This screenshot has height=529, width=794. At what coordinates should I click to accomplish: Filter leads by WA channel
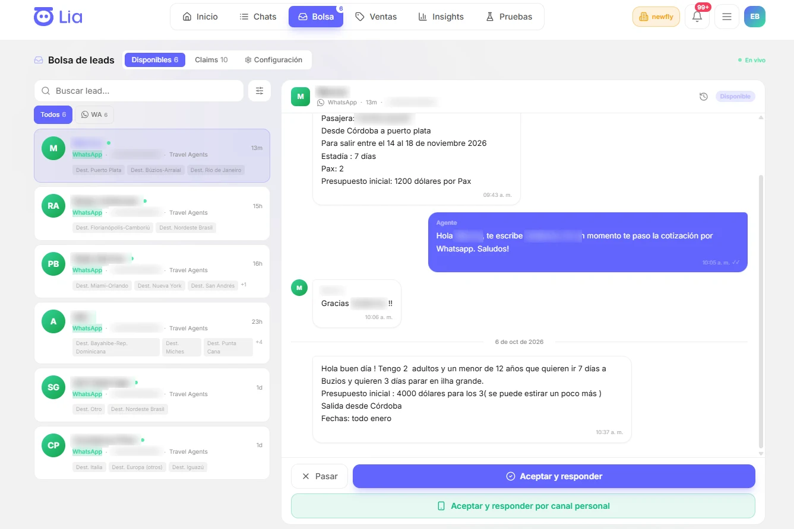pyautogui.click(x=94, y=114)
